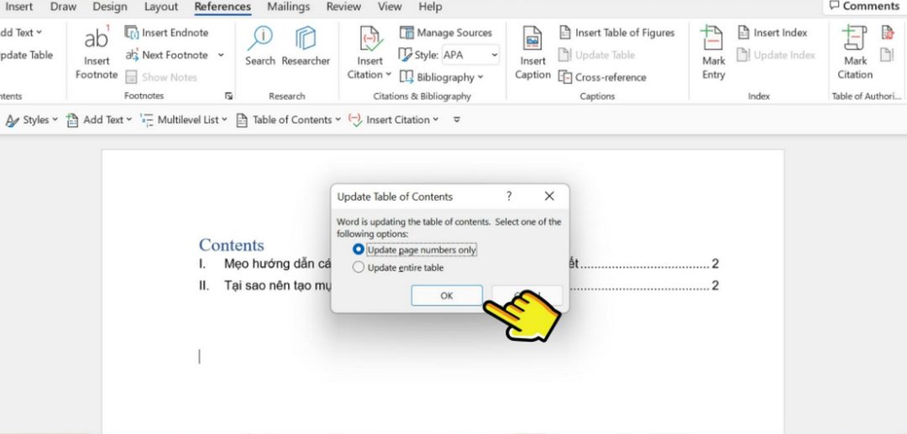Click Add Text in the ribbon
This screenshot has height=434, width=907.
coord(21,33)
